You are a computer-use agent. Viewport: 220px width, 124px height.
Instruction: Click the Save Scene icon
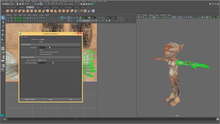[x=23, y=4]
